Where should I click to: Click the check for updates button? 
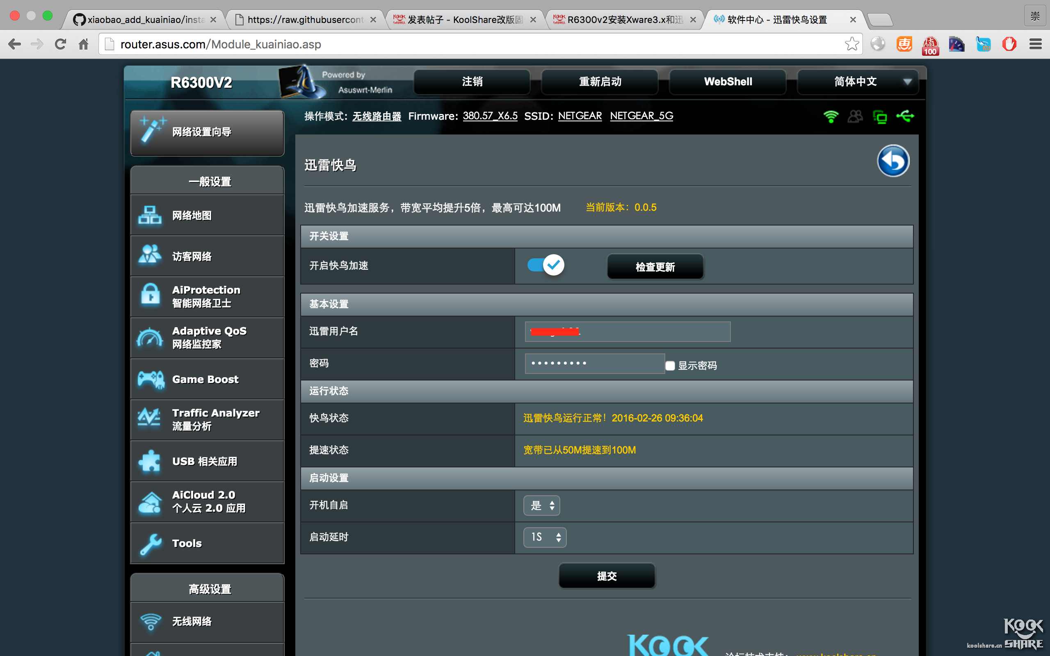655,267
